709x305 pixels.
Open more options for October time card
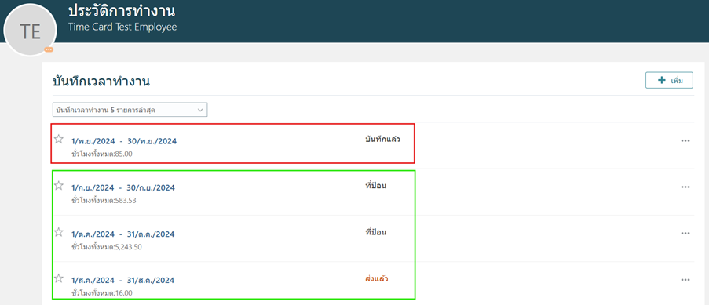[x=685, y=234]
